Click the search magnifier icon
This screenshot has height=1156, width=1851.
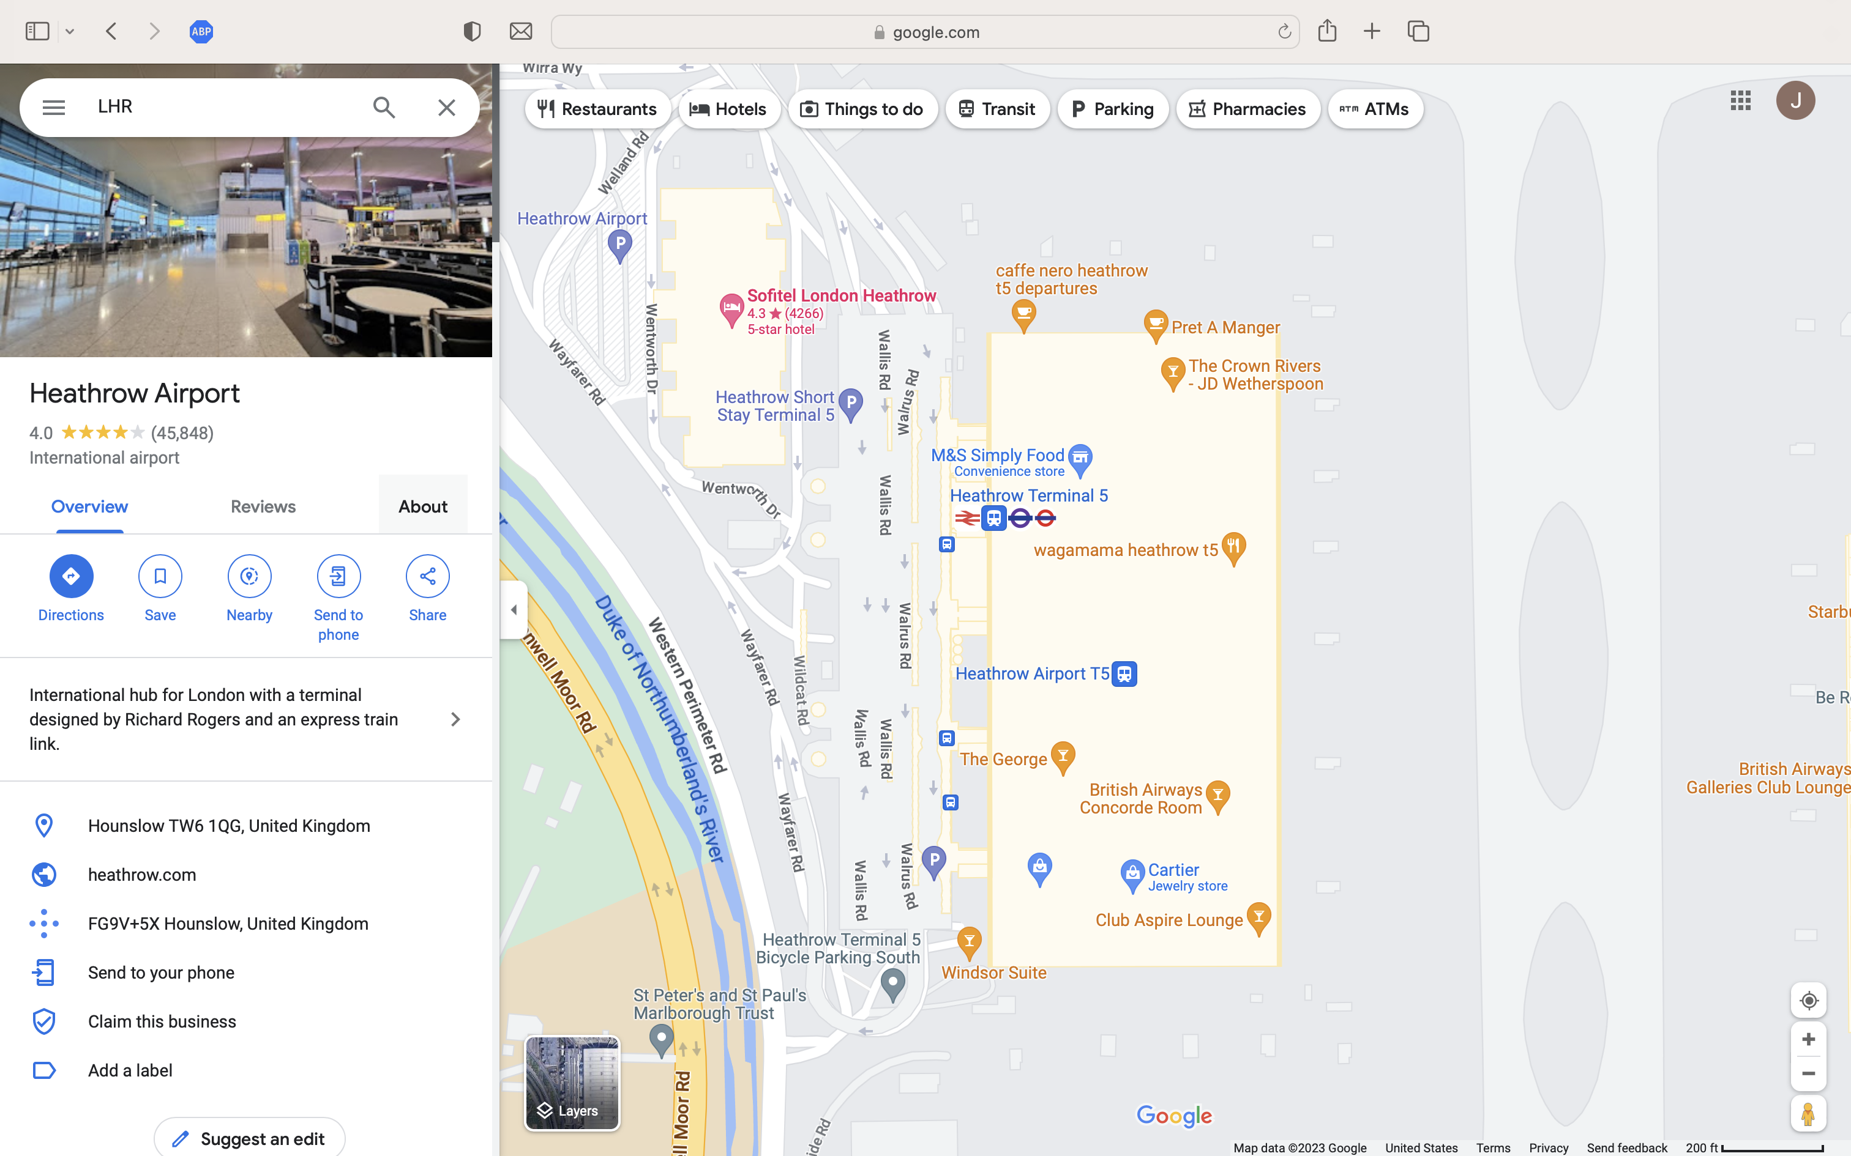(x=384, y=107)
